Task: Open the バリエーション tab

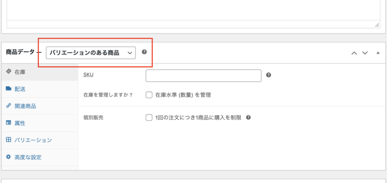Action: pyautogui.click(x=33, y=140)
